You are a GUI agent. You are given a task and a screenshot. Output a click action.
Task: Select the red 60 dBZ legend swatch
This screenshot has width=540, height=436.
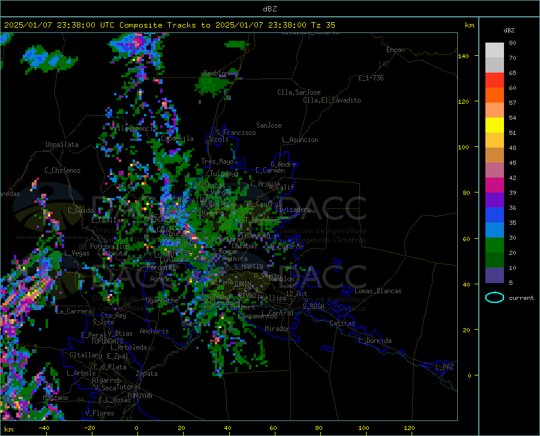(x=494, y=80)
